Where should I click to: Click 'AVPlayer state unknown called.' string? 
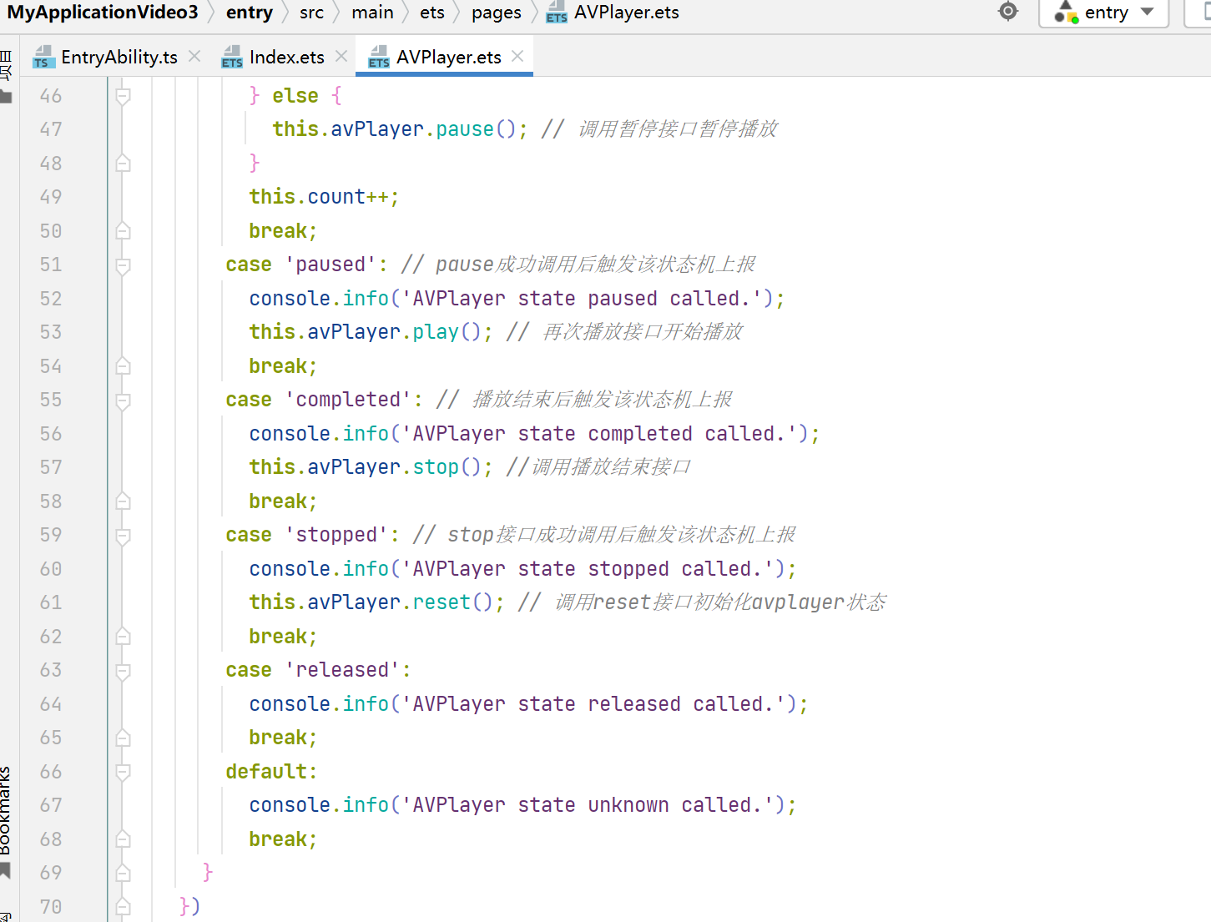click(x=588, y=805)
